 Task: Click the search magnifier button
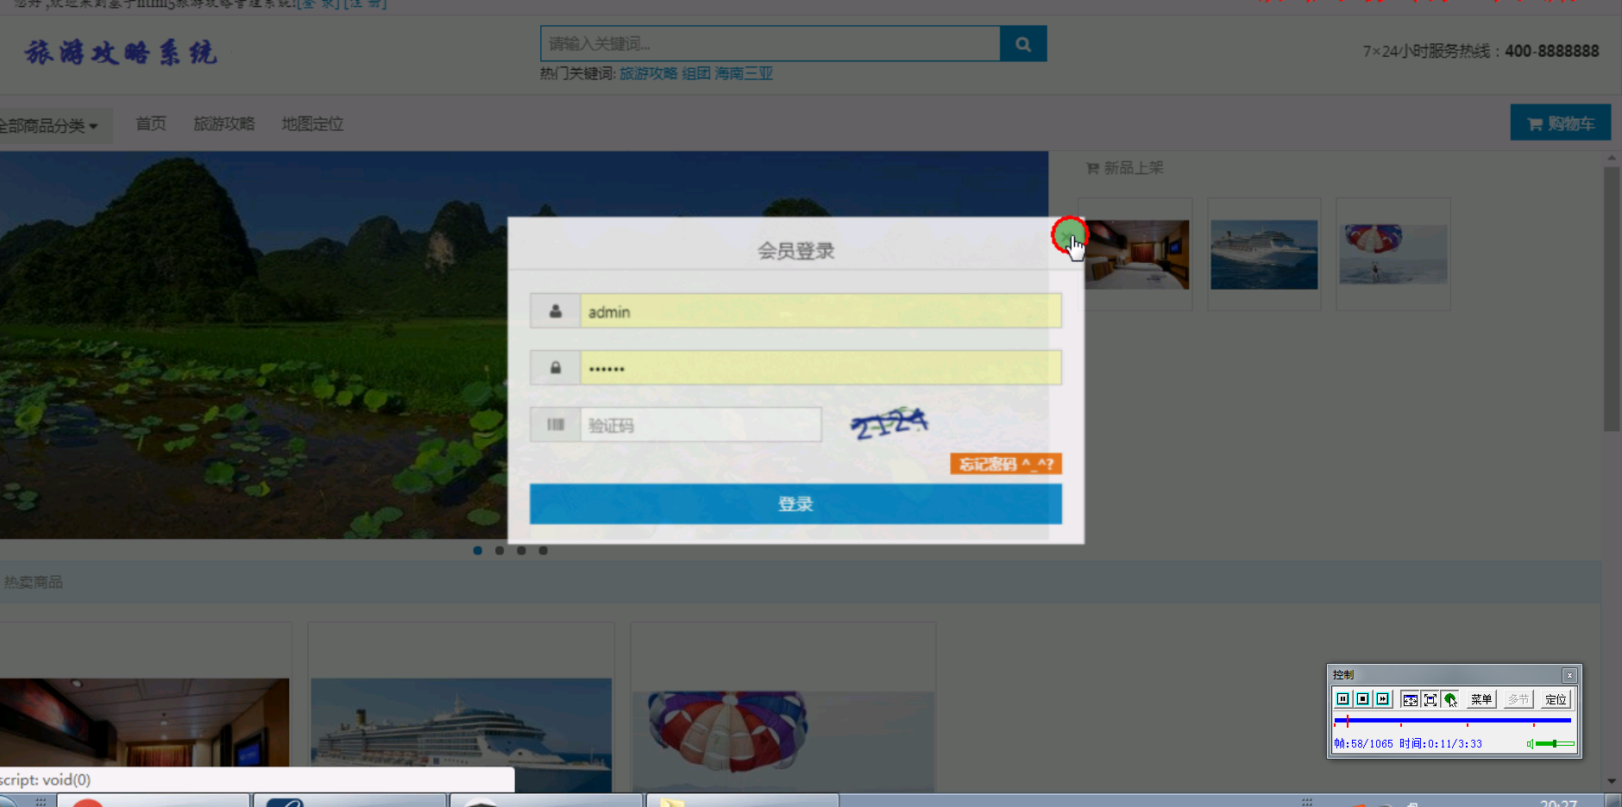1023,44
